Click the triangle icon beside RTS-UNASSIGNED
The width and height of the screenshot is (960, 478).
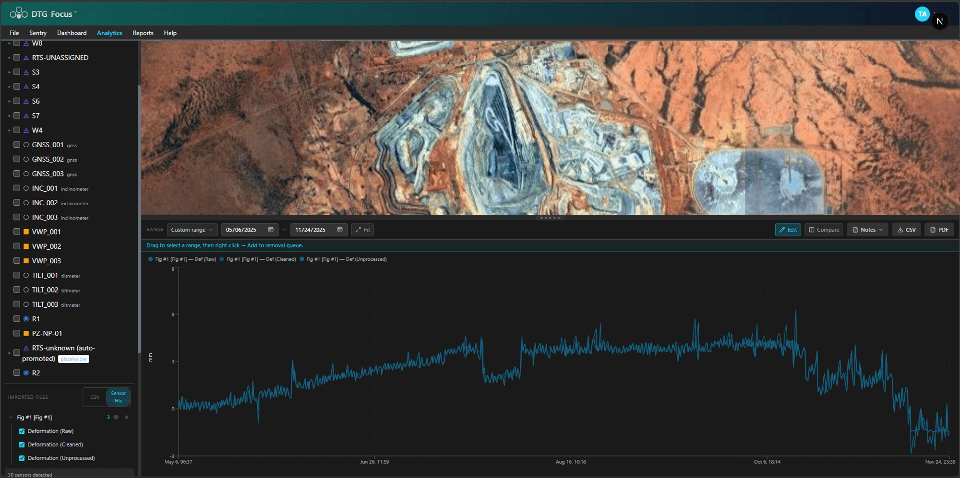[26, 58]
